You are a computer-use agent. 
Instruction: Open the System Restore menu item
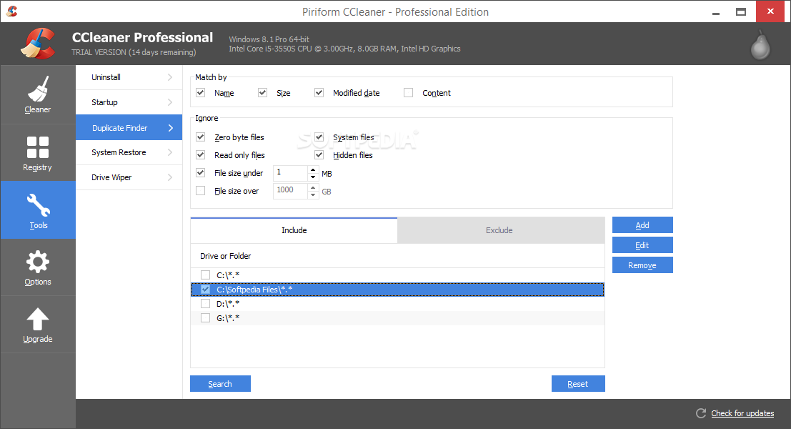[x=129, y=152]
